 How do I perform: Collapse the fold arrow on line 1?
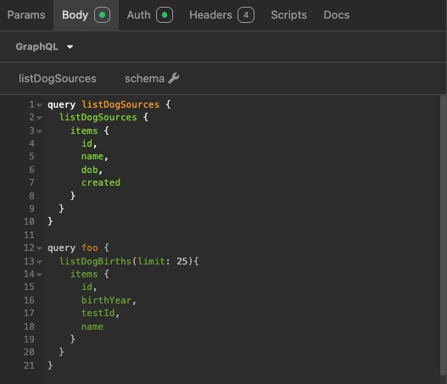(39, 105)
